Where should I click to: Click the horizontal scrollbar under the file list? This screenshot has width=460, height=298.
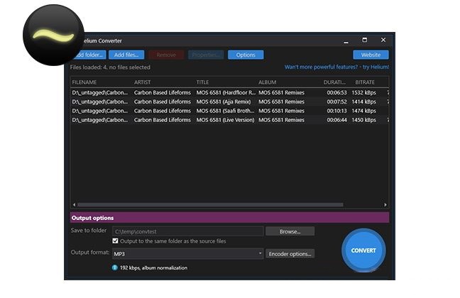213,205
